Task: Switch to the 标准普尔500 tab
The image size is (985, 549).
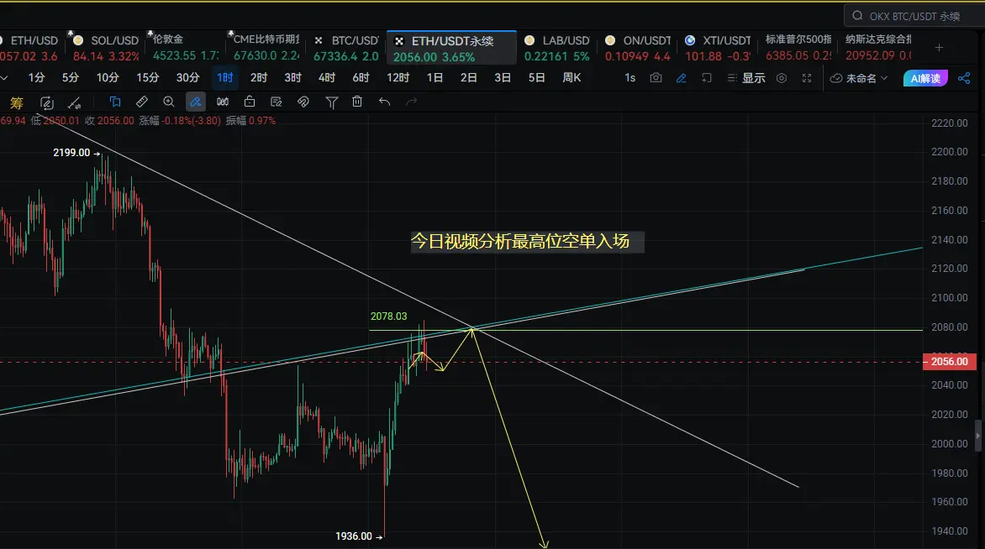Action: click(798, 48)
